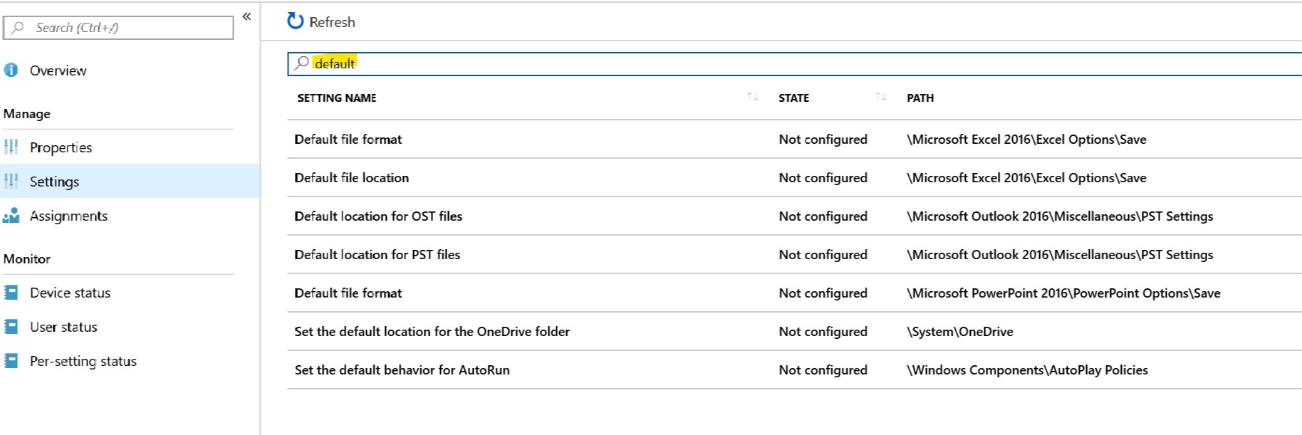
Task: Collapse the sidebar with double-chevron icon
Action: [246, 16]
